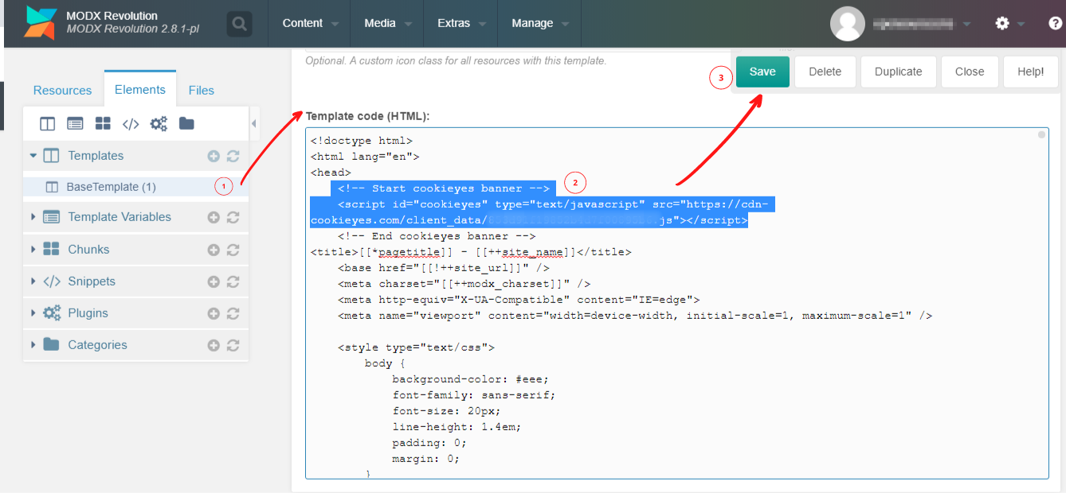
Task: Open the user account dropdown arrow
Action: pos(966,24)
